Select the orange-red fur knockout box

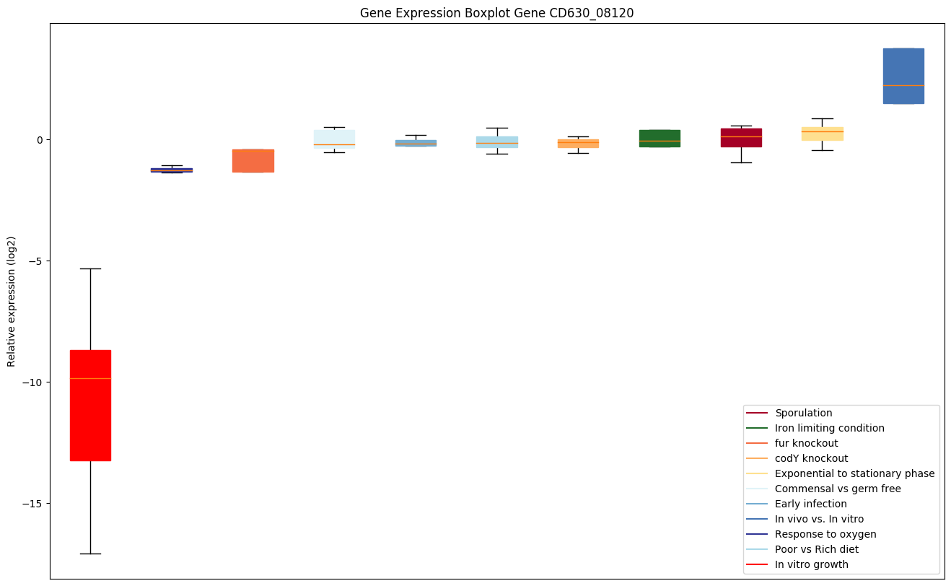253,160
